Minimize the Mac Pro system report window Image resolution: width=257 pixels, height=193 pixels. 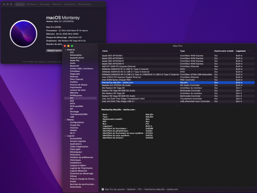click(68, 46)
